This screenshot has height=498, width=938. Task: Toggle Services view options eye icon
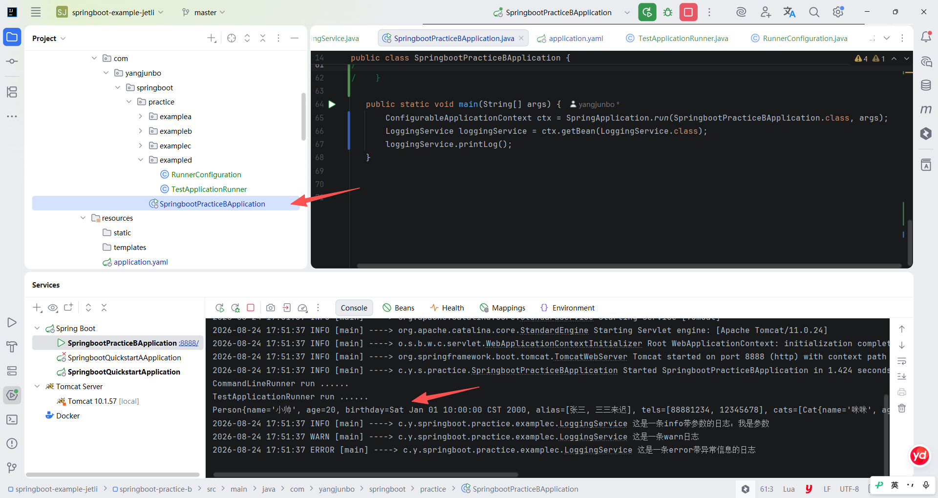(53, 308)
